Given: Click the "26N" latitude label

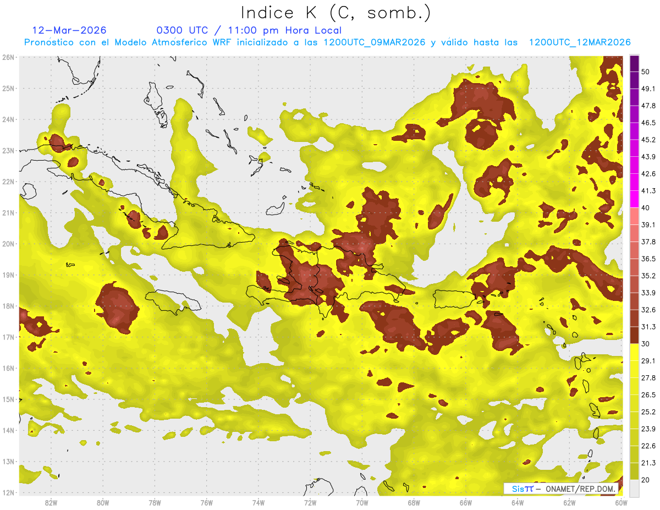Looking at the screenshot, I should pos(8,57).
